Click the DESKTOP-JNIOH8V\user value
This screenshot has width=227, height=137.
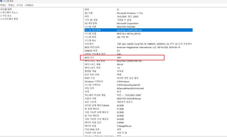(129, 99)
